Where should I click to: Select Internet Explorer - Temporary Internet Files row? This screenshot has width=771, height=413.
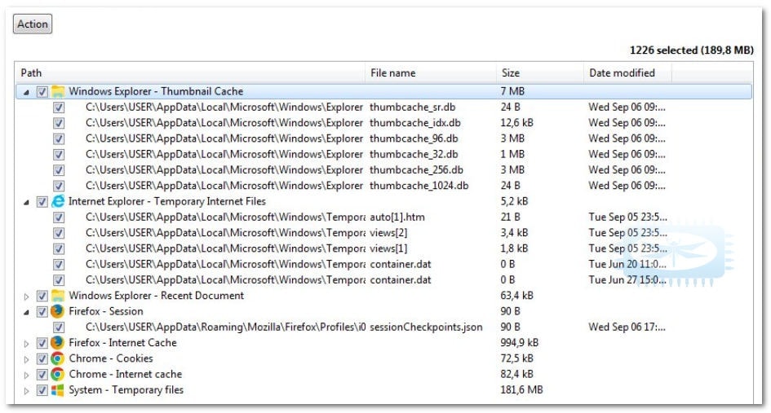pyautogui.click(x=383, y=201)
